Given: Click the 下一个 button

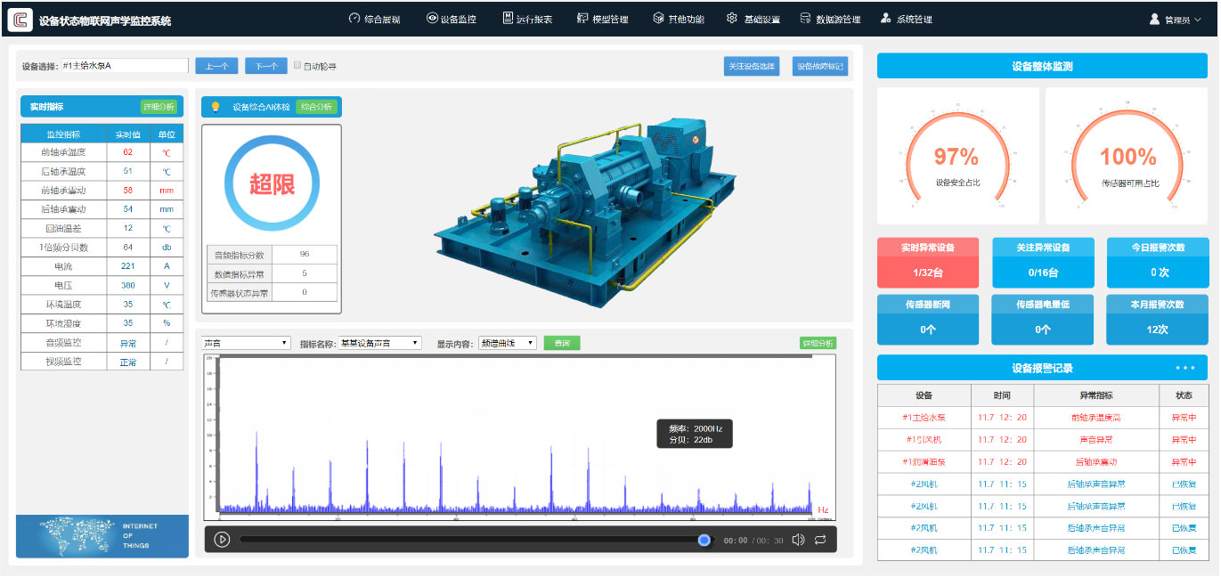Looking at the screenshot, I should pos(265,66).
